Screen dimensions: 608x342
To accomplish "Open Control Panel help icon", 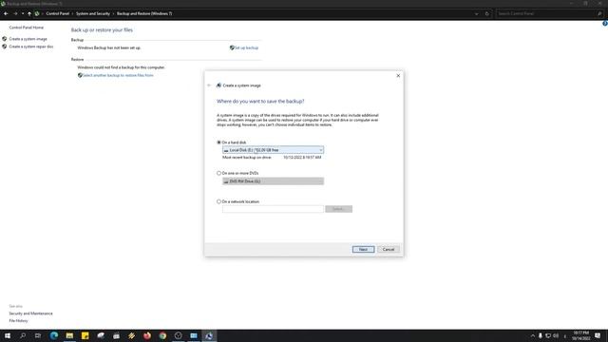I will click(605, 24).
